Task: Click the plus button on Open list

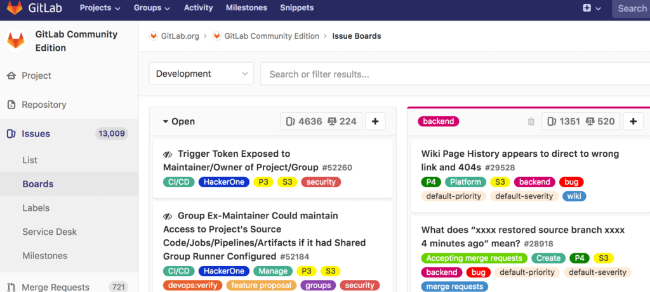Action: click(375, 121)
